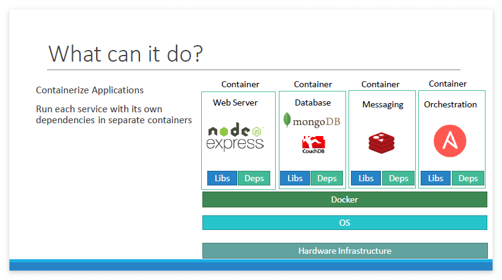Click 'dependencies in separate containers' text line

pyautogui.click(x=114, y=120)
